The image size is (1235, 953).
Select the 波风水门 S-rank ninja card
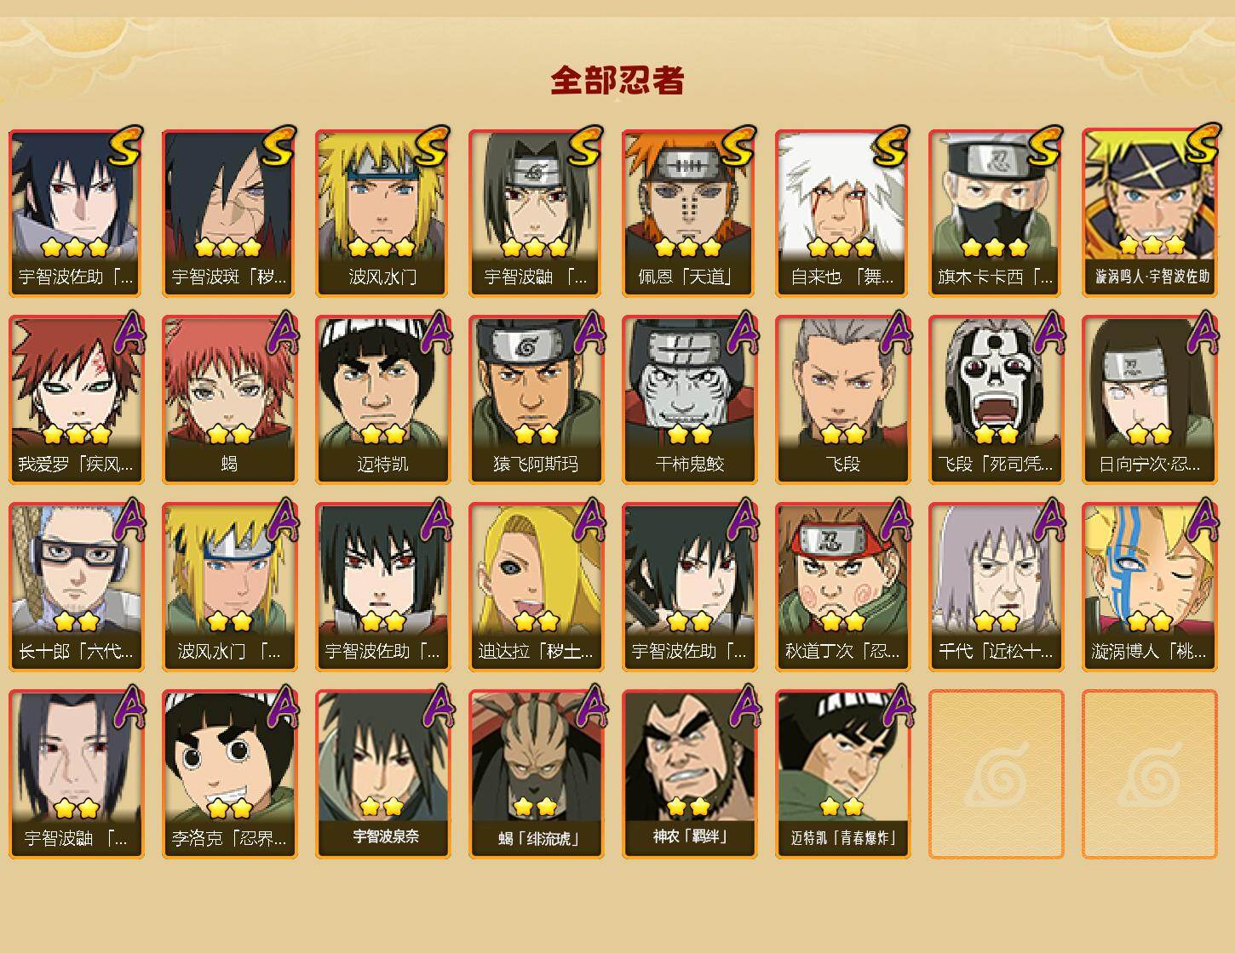[382, 213]
